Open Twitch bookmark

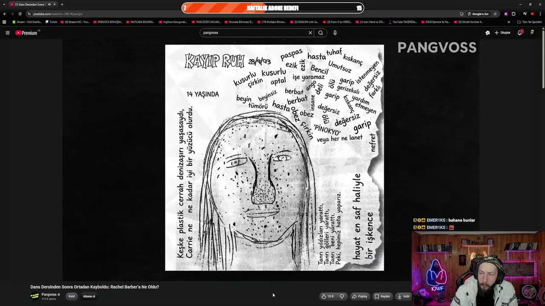tap(51, 22)
